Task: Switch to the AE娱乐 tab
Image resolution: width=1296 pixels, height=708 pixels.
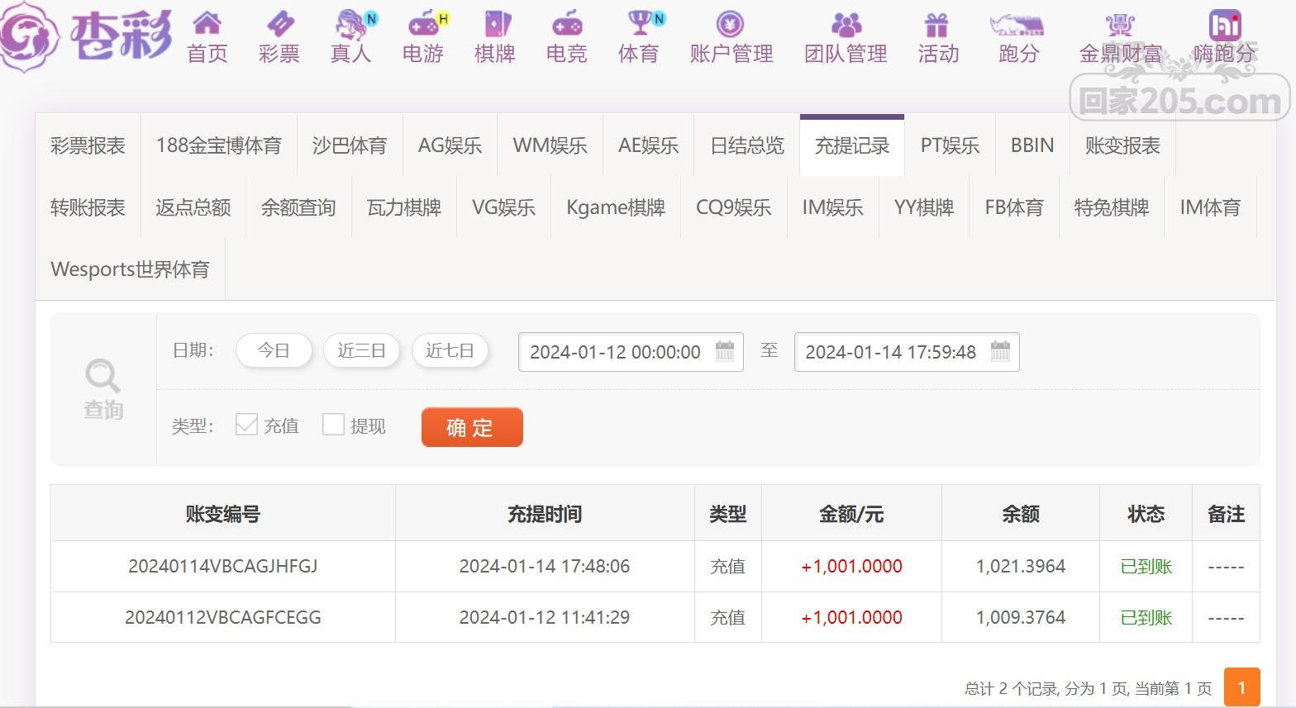Action: 649,145
